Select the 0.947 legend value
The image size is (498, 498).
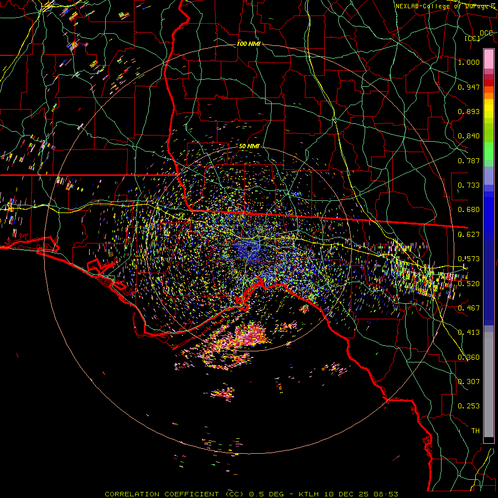(469, 87)
